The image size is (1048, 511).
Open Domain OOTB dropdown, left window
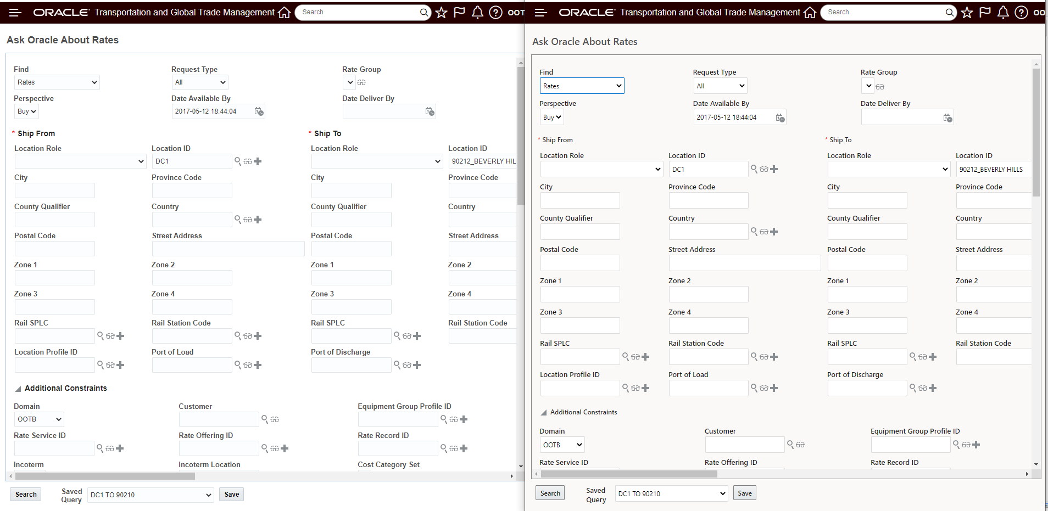click(x=39, y=419)
